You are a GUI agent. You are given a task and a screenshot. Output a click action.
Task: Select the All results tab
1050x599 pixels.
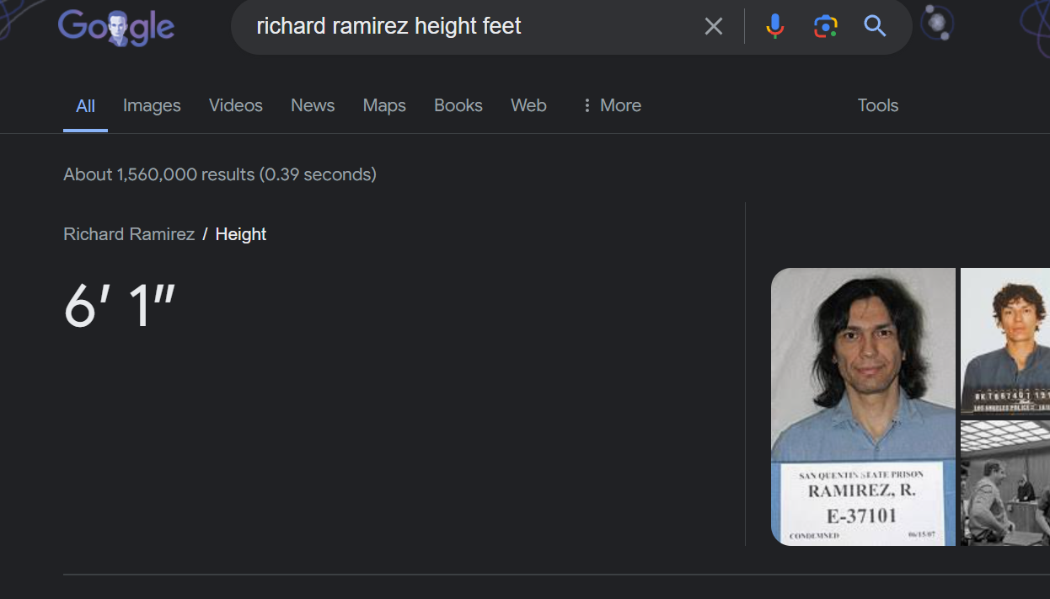85,106
